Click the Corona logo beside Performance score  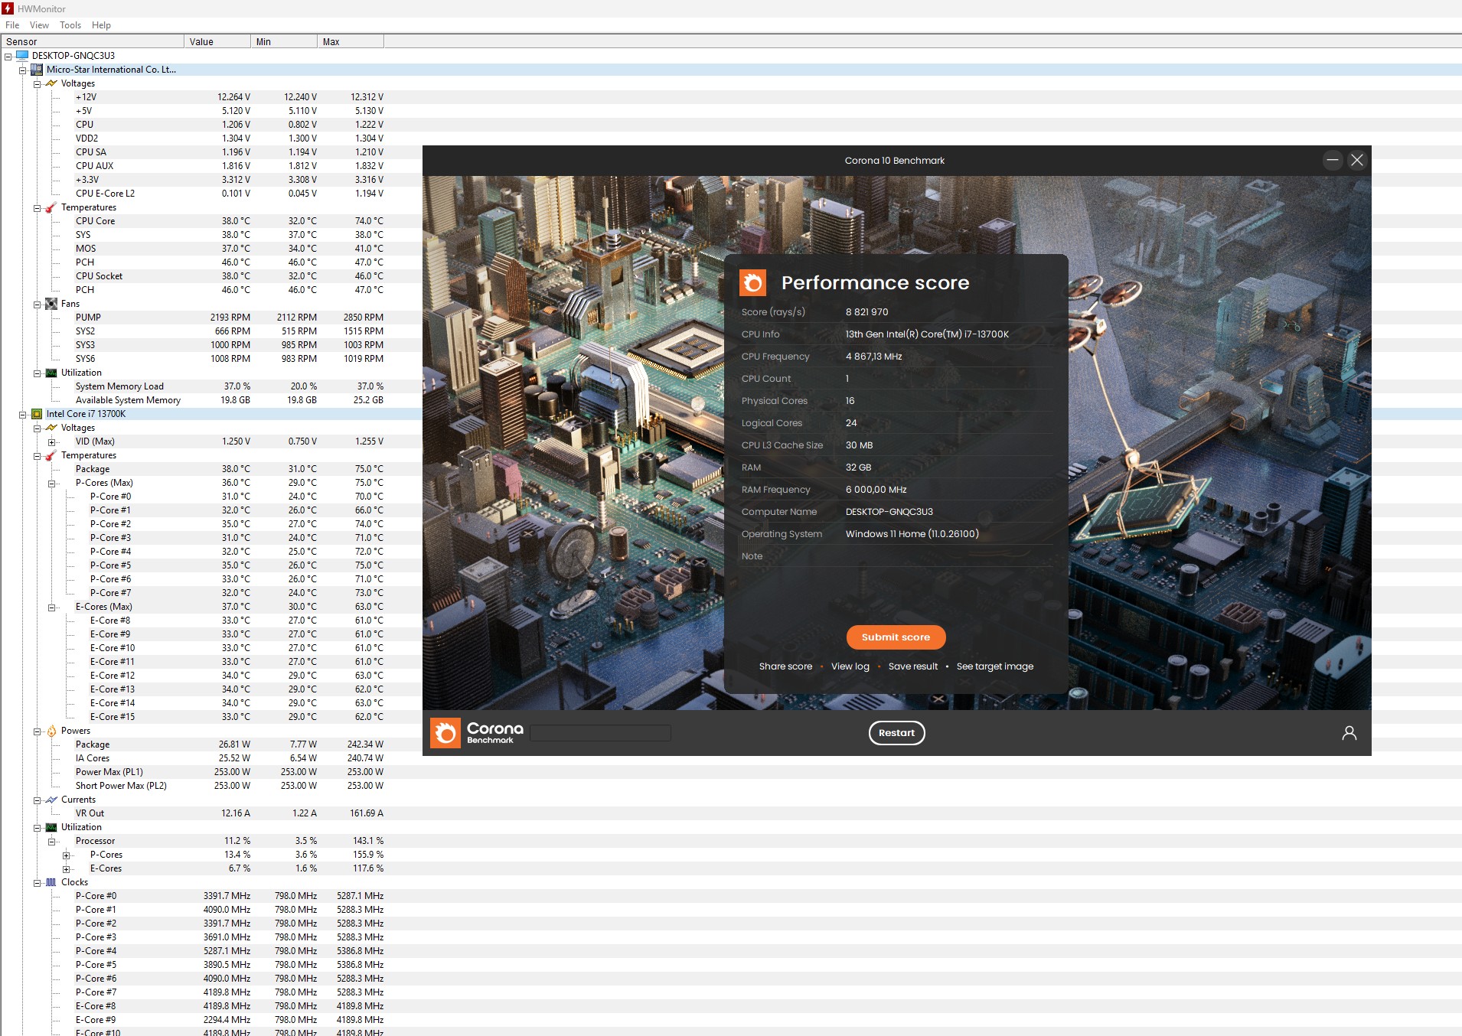752,283
